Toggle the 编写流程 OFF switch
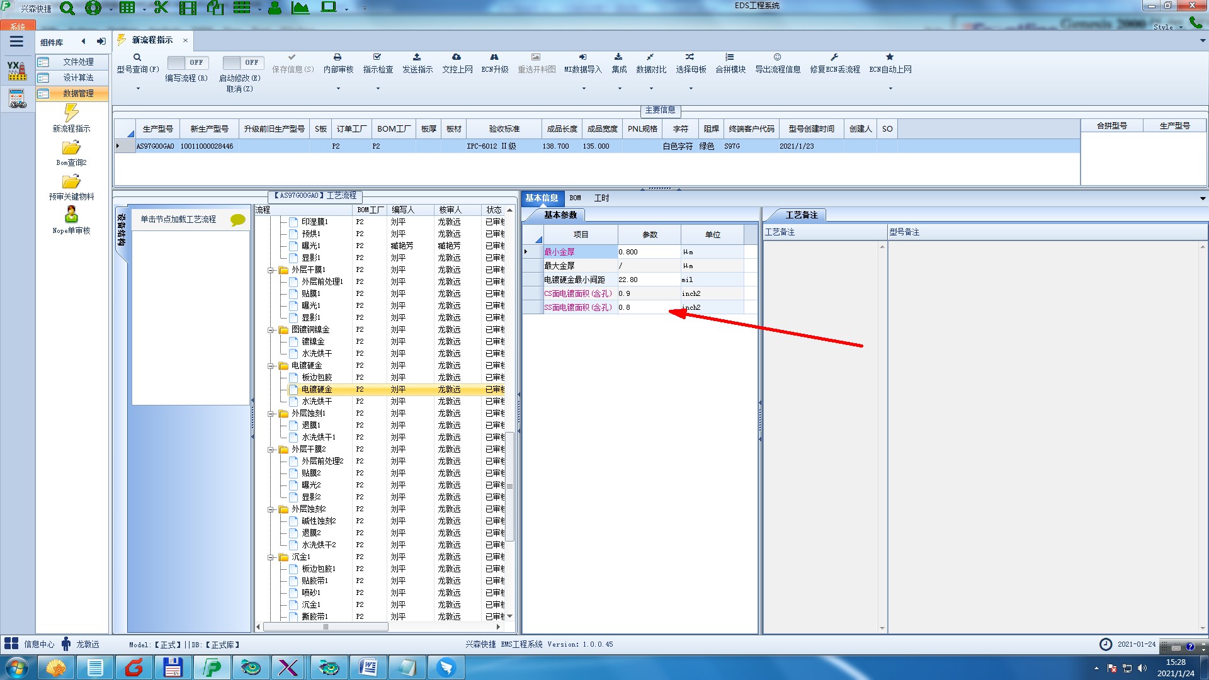Screen dimensions: 1209x680 point(186,62)
